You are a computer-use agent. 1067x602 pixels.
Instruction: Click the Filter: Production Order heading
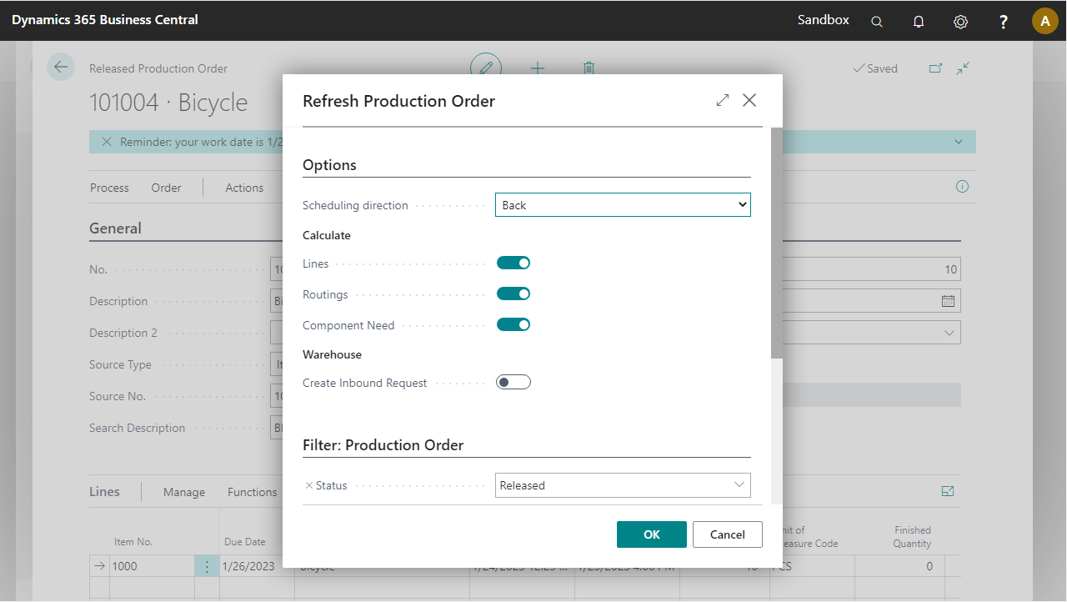pyautogui.click(x=383, y=445)
